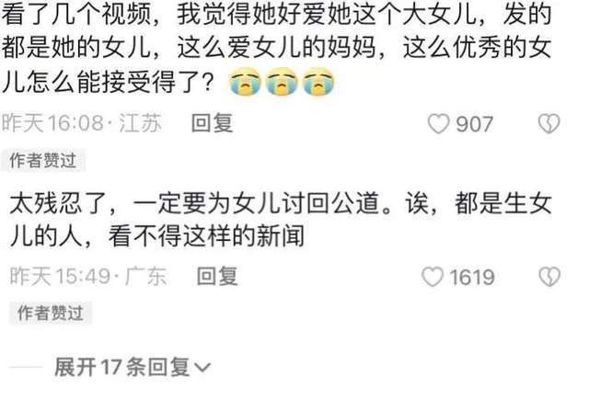The height and width of the screenshot is (399, 589).
Task: Click the 1619 like count
Action: click(472, 277)
